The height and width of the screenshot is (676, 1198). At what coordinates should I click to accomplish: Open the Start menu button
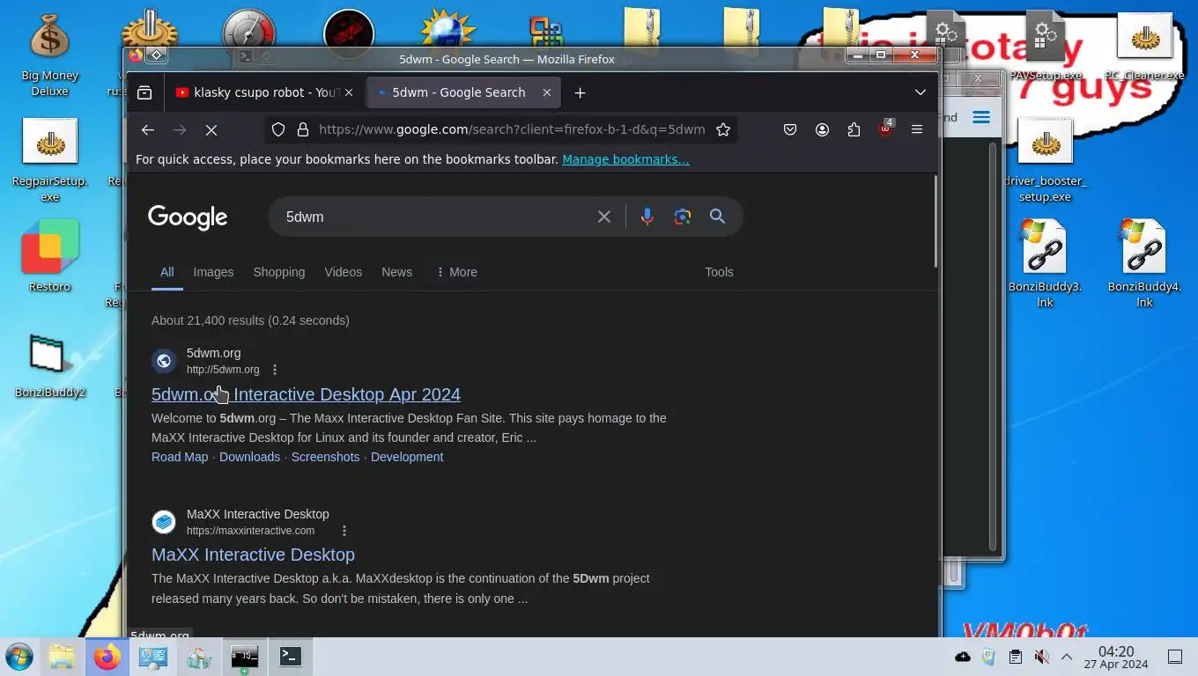(x=18, y=657)
